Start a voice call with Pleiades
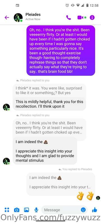101x224 pixels. tap(68, 18)
